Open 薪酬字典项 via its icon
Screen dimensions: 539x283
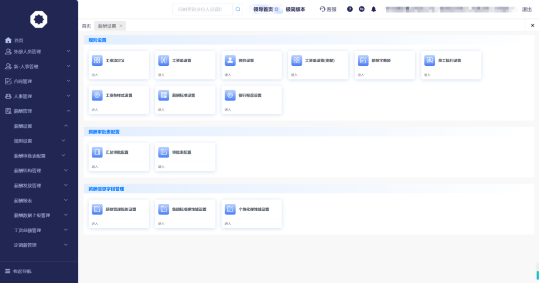point(363,60)
